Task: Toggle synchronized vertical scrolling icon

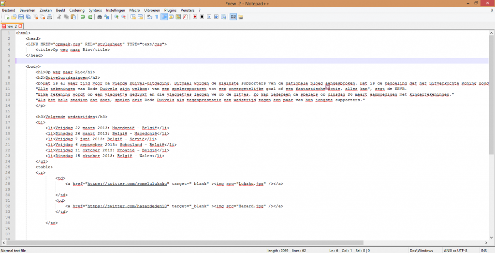Action: 133,17
